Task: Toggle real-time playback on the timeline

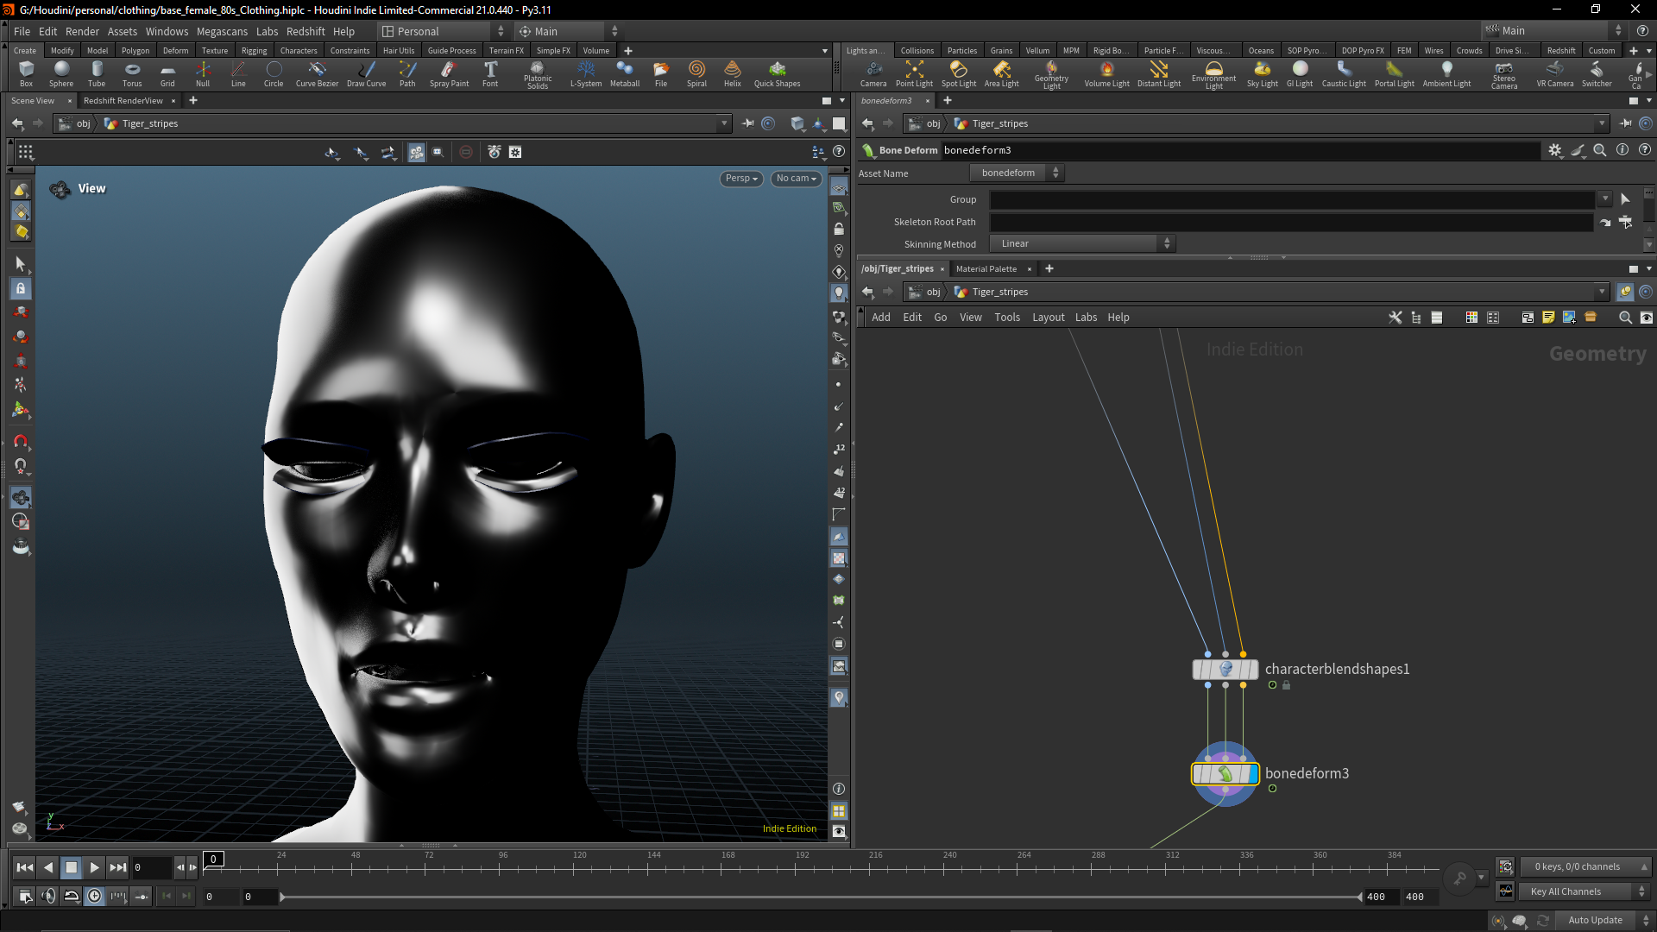Action: pos(94,896)
